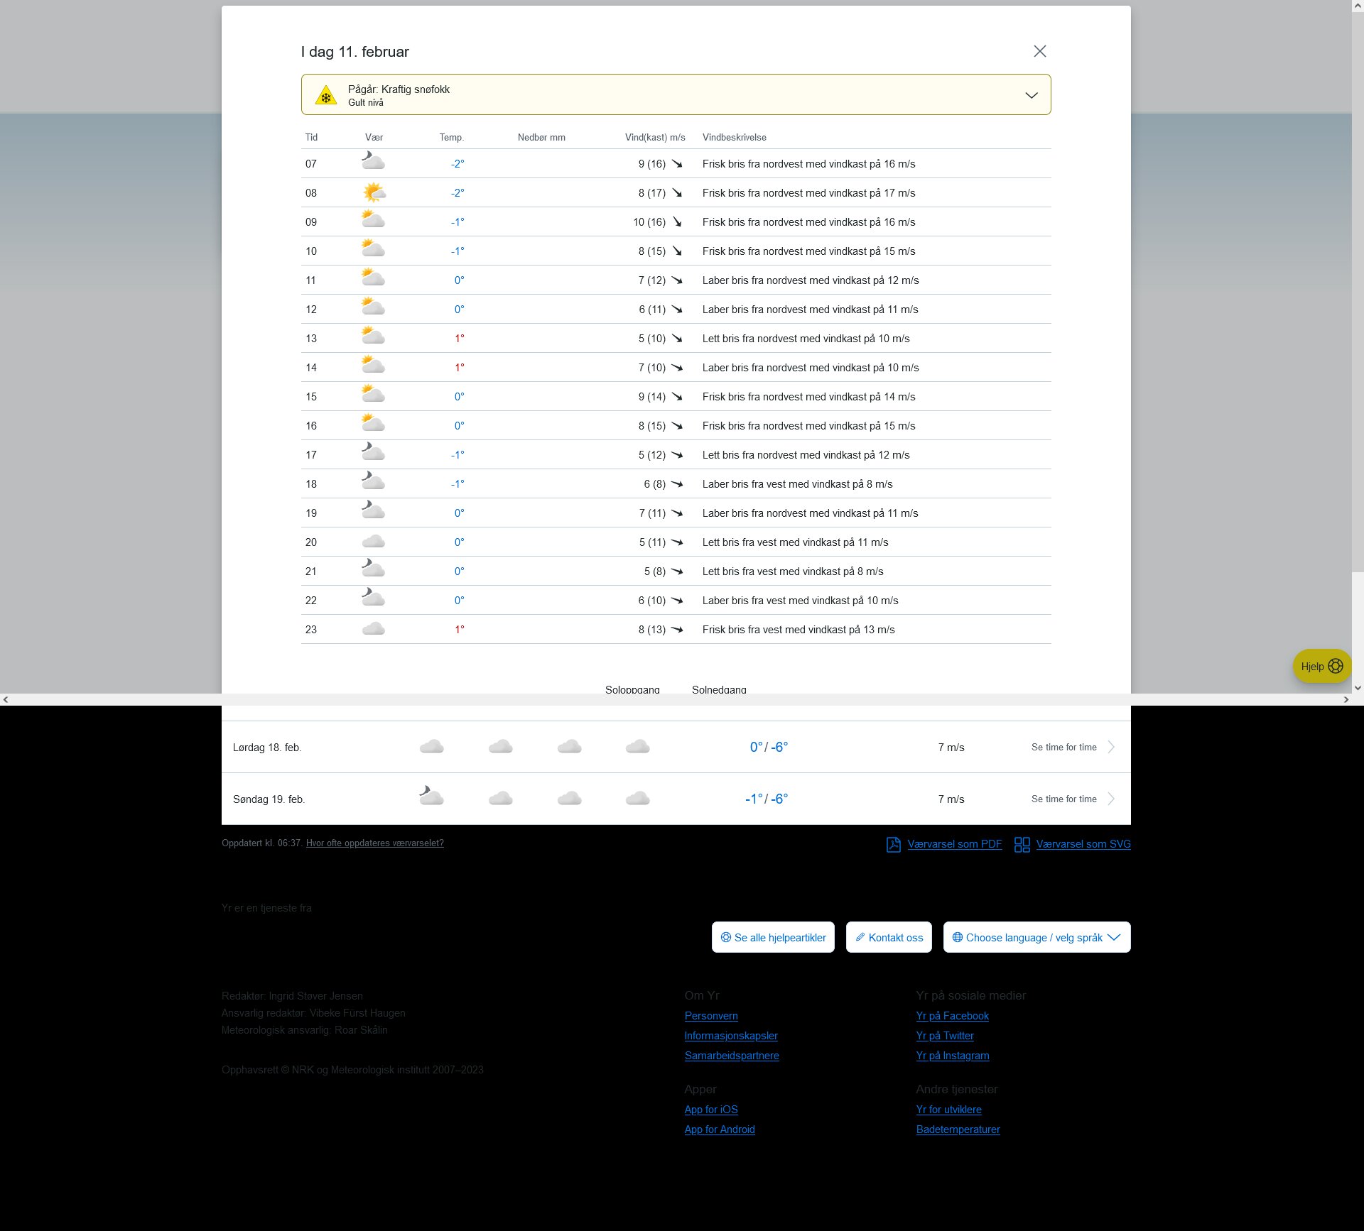Click Se alle hjelpeartikler button
The width and height of the screenshot is (1364, 1231).
tap(773, 937)
